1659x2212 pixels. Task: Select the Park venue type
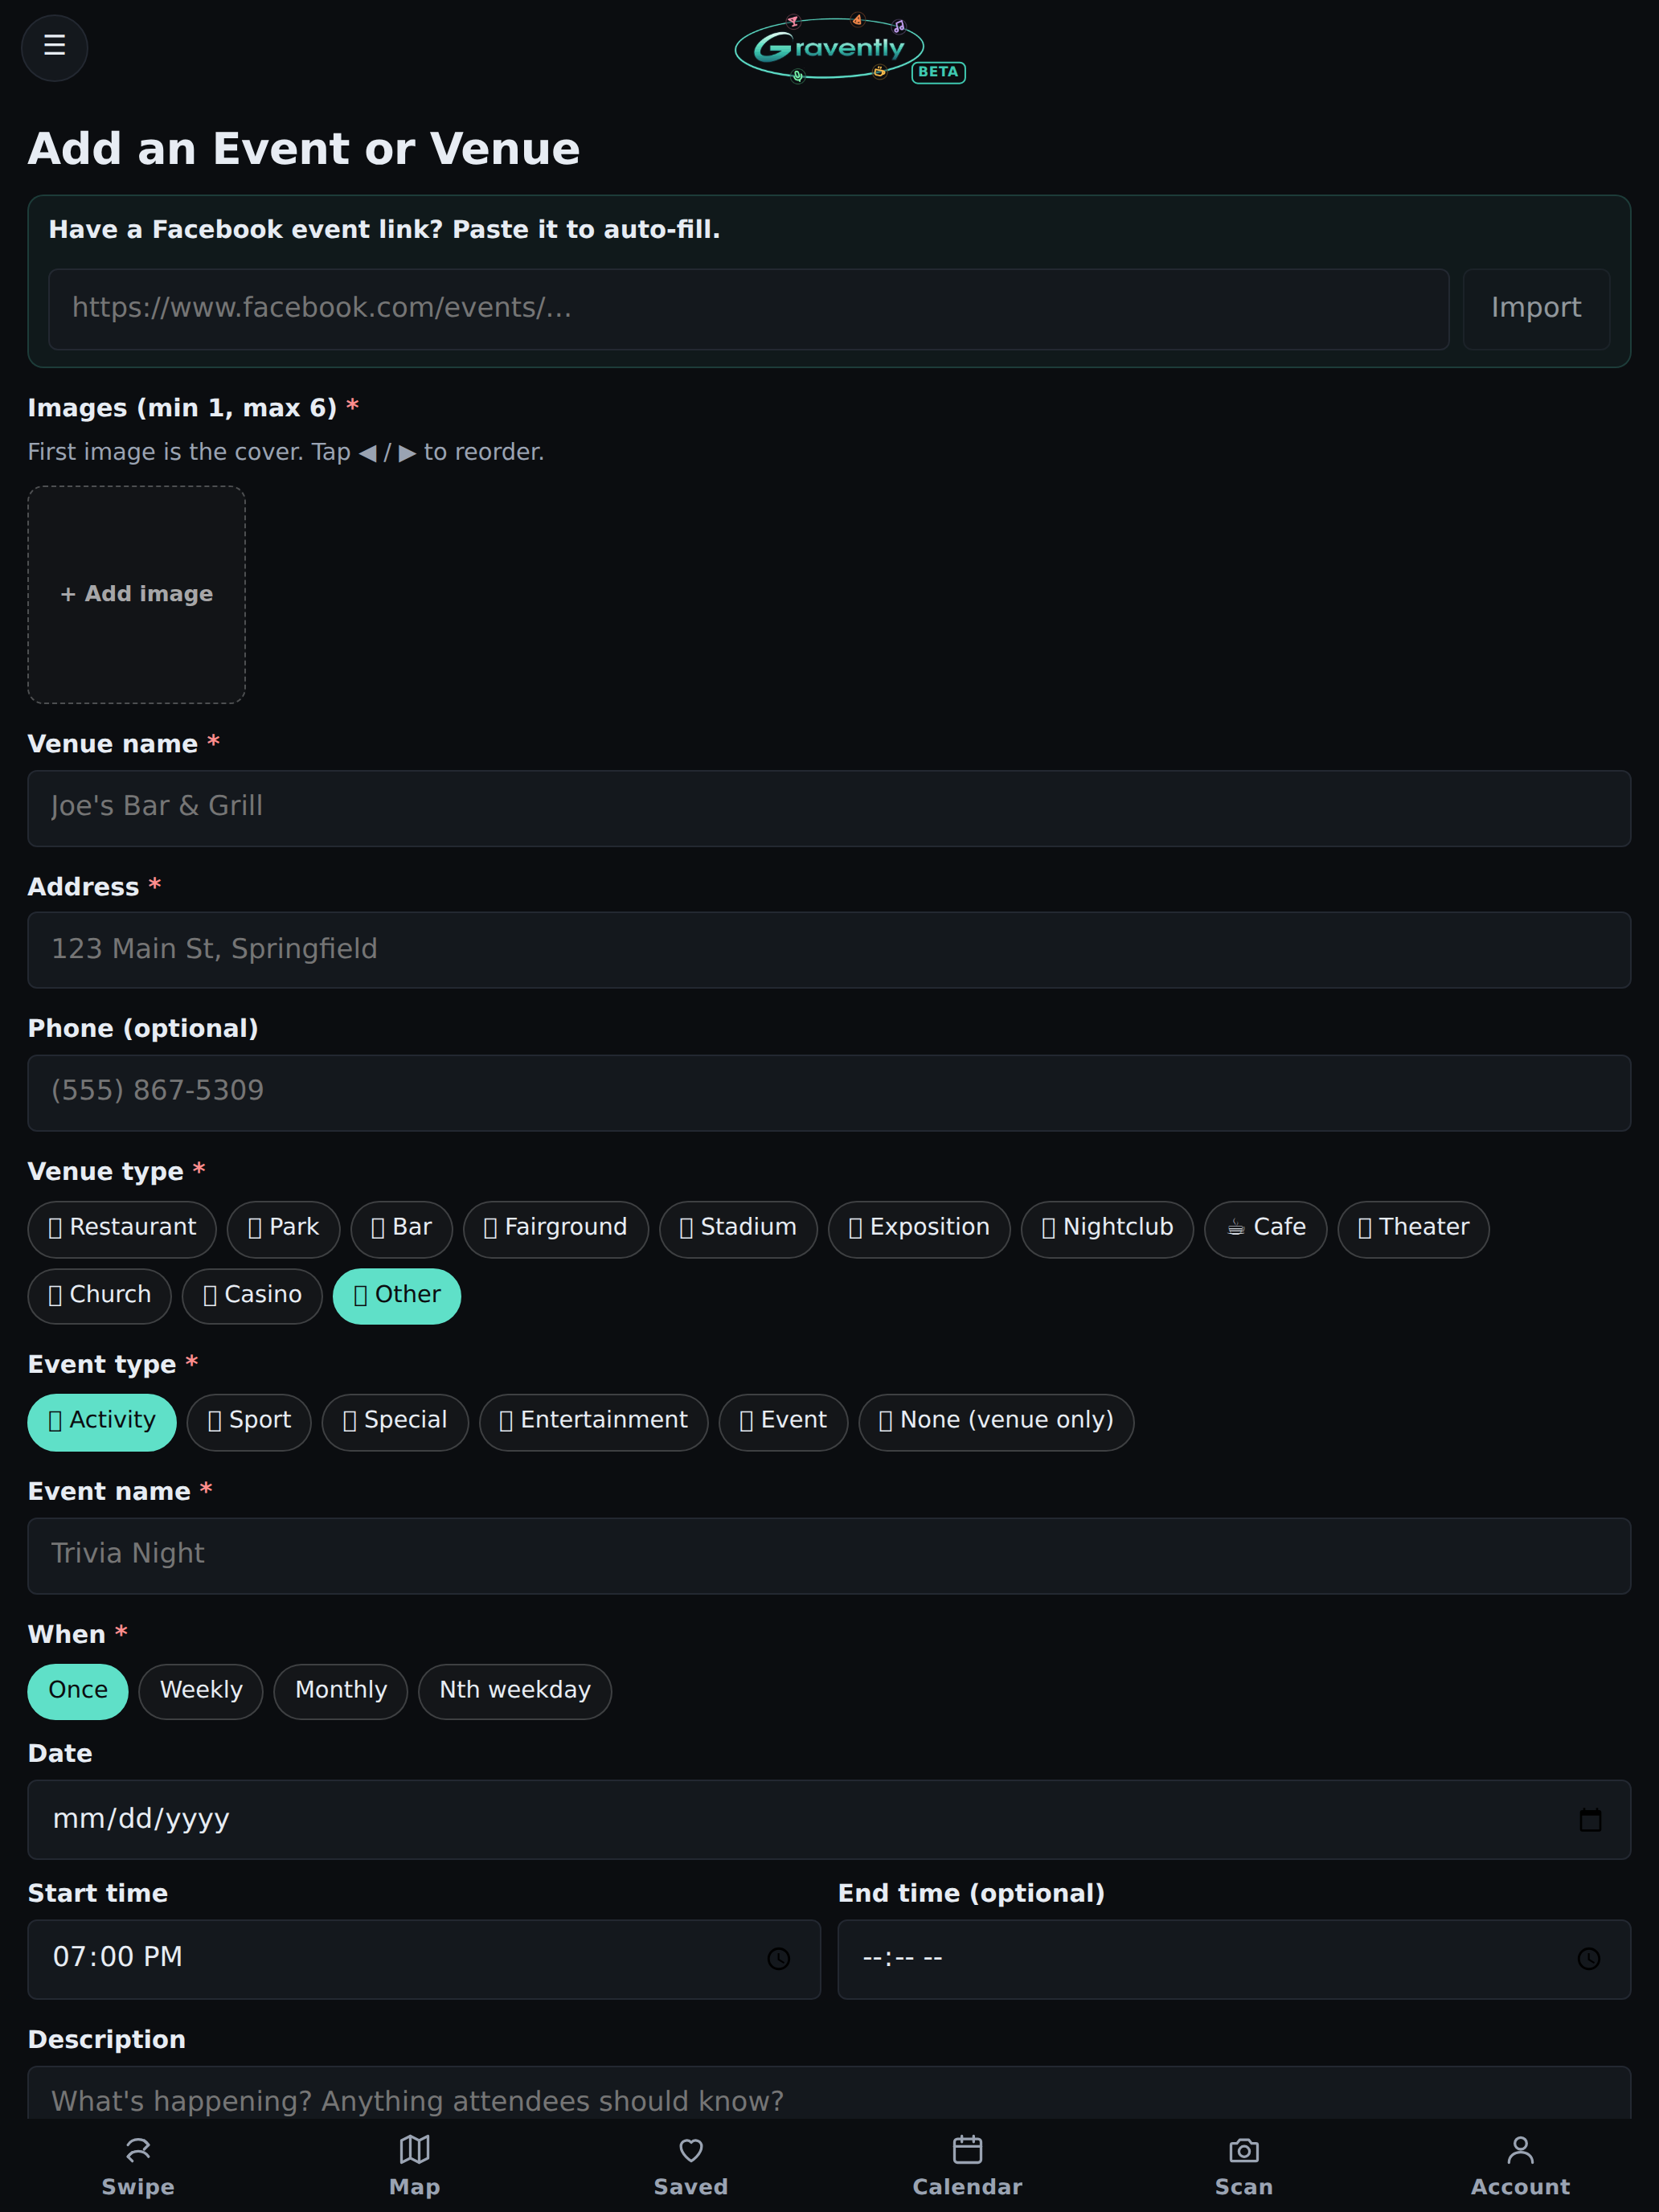(x=283, y=1228)
